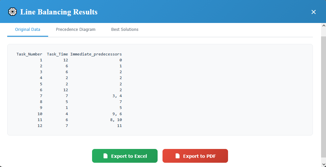This screenshot has height=167, width=326.
Task: Click the predecessors value "3, 4"
Action: pyautogui.click(x=117, y=96)
